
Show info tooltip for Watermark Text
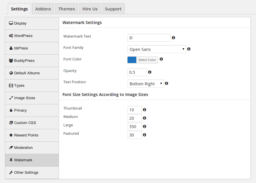point(173,38)
